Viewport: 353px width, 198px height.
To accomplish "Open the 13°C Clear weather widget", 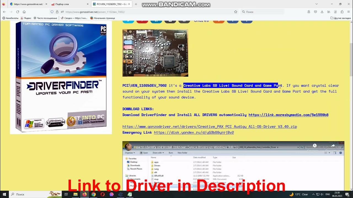I will point(299,194).
